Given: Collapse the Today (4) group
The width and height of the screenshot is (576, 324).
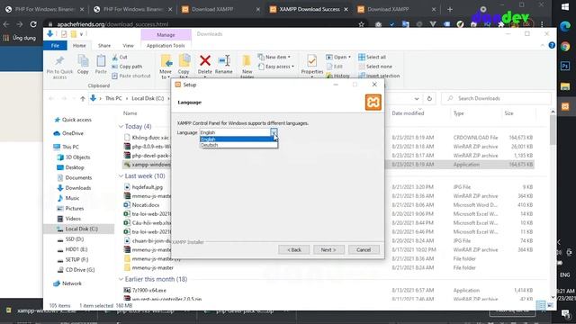Looking at the screenshot, I should click(121, 126).
